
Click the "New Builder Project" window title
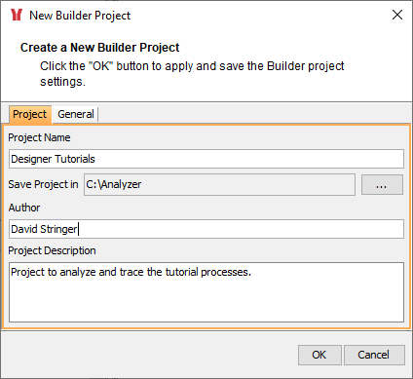pyautogui.click(x=80, y=16)
